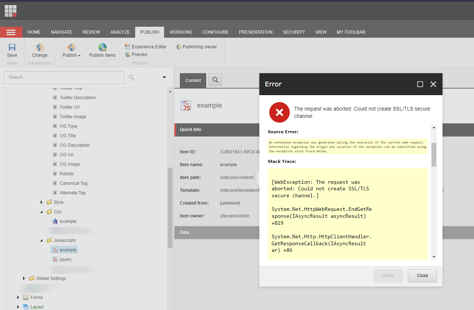Viewport: 474px width, 310px height.
Task: Click the disabled Details button
Action: 388,276
